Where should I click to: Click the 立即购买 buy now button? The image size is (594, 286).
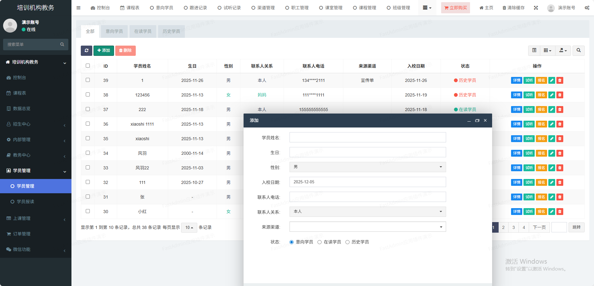(455, 8)
